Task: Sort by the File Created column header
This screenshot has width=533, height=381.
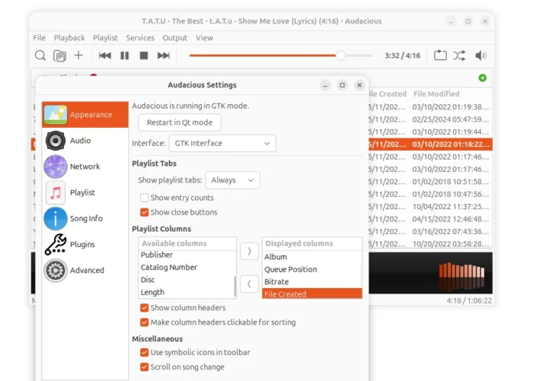Action: coord(388,94)
